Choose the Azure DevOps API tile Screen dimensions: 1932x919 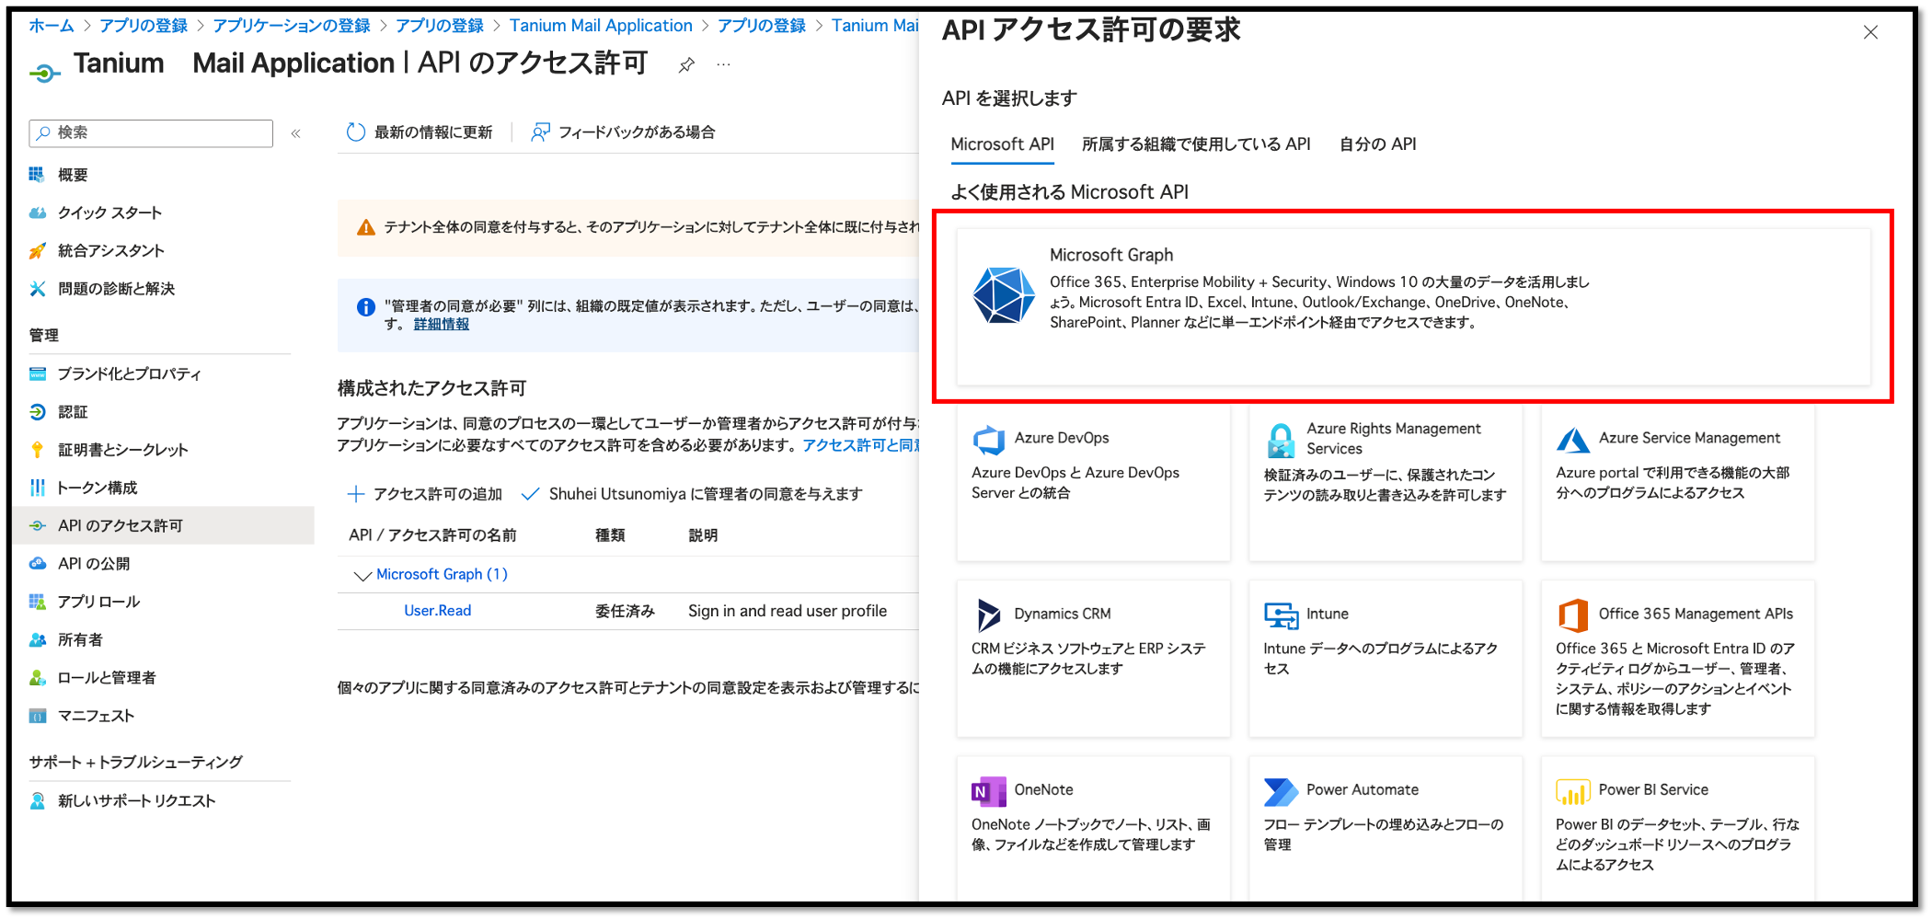point(1092,482)
